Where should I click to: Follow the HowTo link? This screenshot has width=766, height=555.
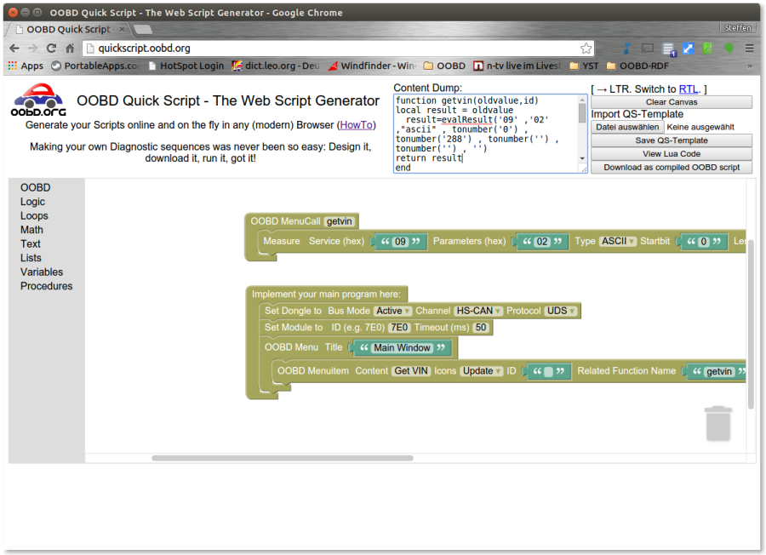click(357, 125)
